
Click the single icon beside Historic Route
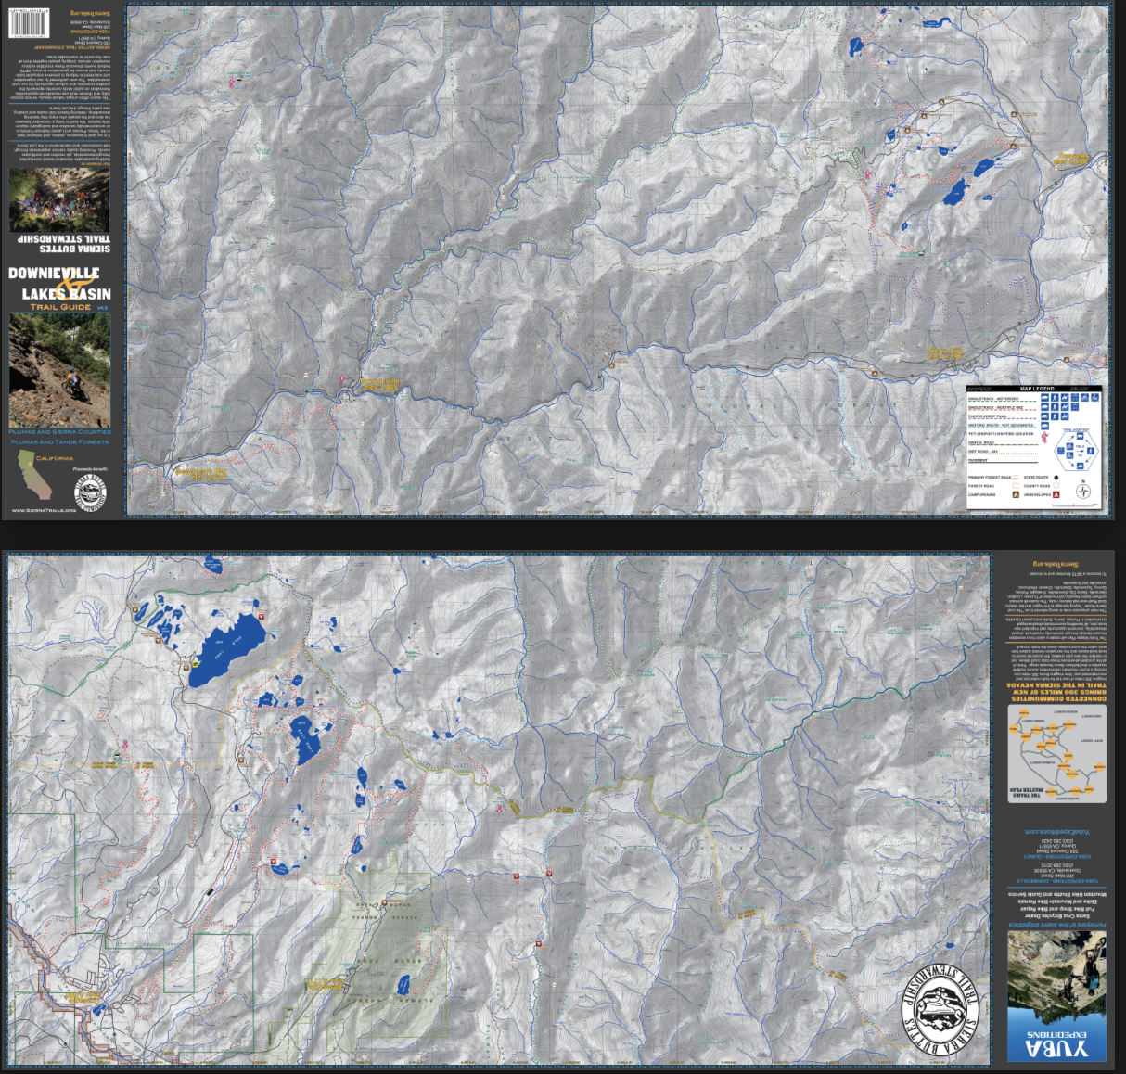(x=1044, y=426)
